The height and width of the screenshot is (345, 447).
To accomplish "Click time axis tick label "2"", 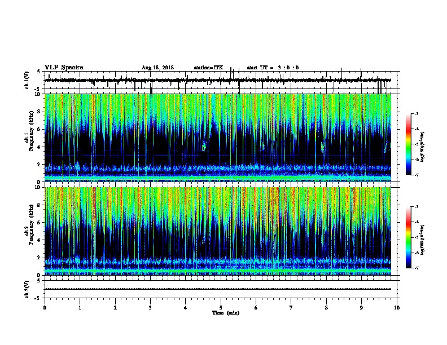I will pyautogui.click(x=115, y=308).
